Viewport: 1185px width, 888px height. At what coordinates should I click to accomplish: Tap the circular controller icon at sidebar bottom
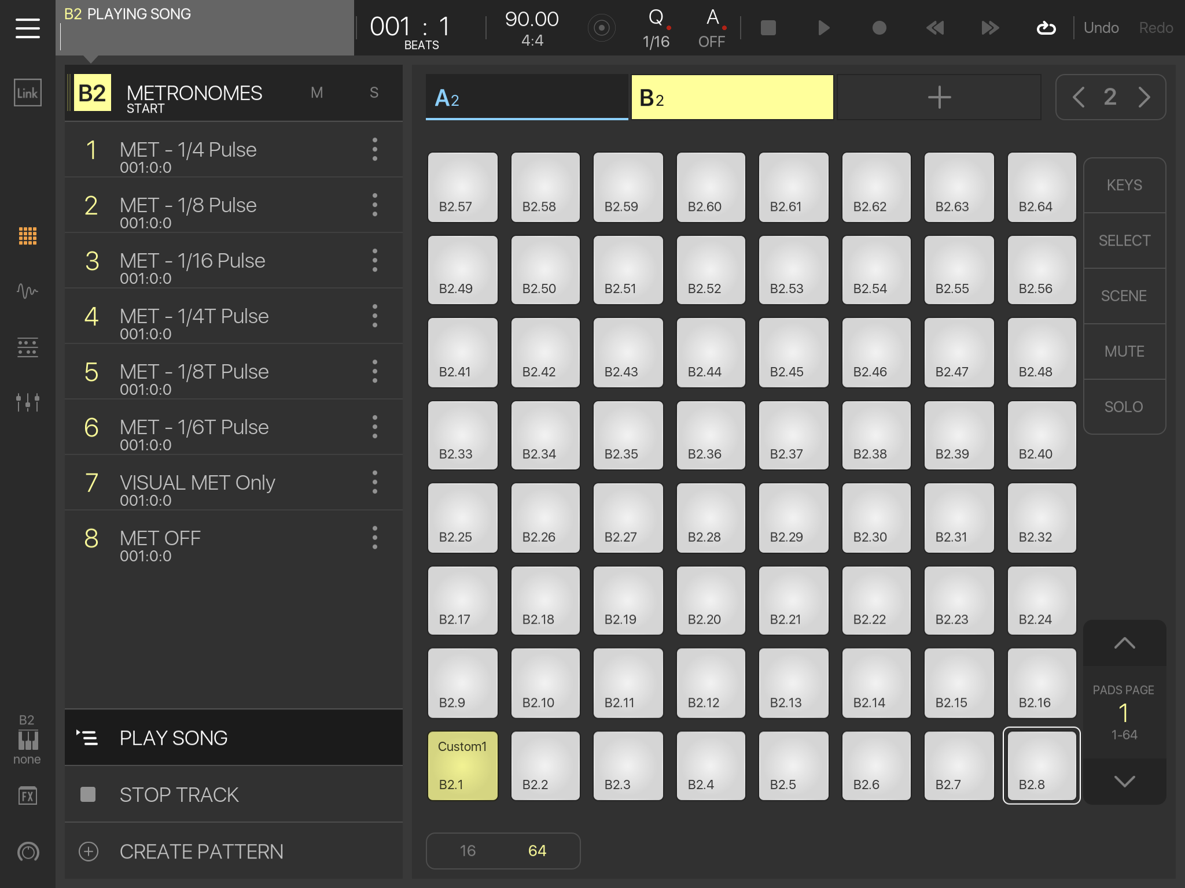27,852
